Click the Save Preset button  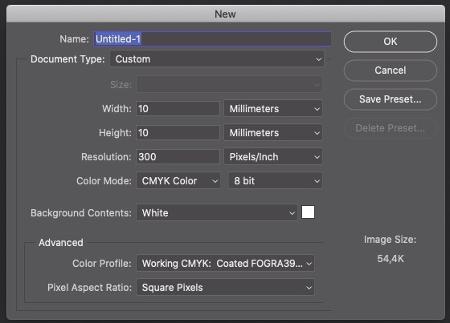pyautogui.click(x=391, y=99)
